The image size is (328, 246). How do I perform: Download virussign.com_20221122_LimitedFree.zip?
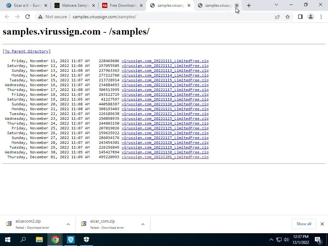click(x=165, y=114)
